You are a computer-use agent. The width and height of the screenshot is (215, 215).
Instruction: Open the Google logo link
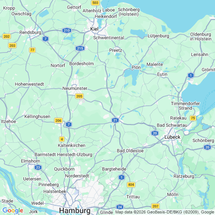[13, 210]
